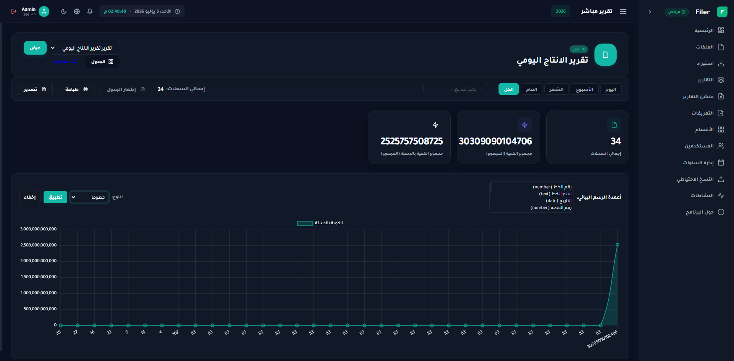Click the بحث سريع search field

[x=456, y=89]
